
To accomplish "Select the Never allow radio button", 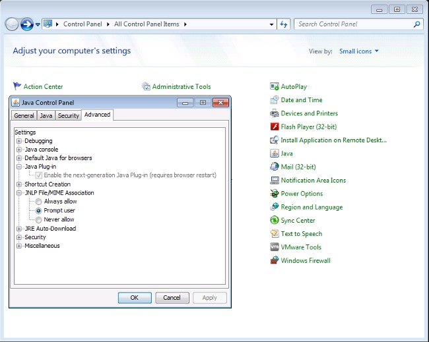I will click(x=38, y=219).
